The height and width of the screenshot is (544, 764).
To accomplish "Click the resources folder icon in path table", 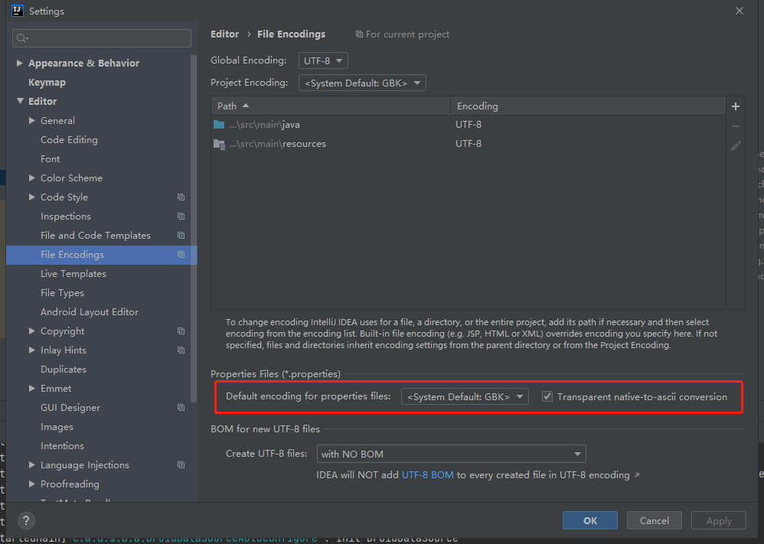I will [x=219, y=144].
